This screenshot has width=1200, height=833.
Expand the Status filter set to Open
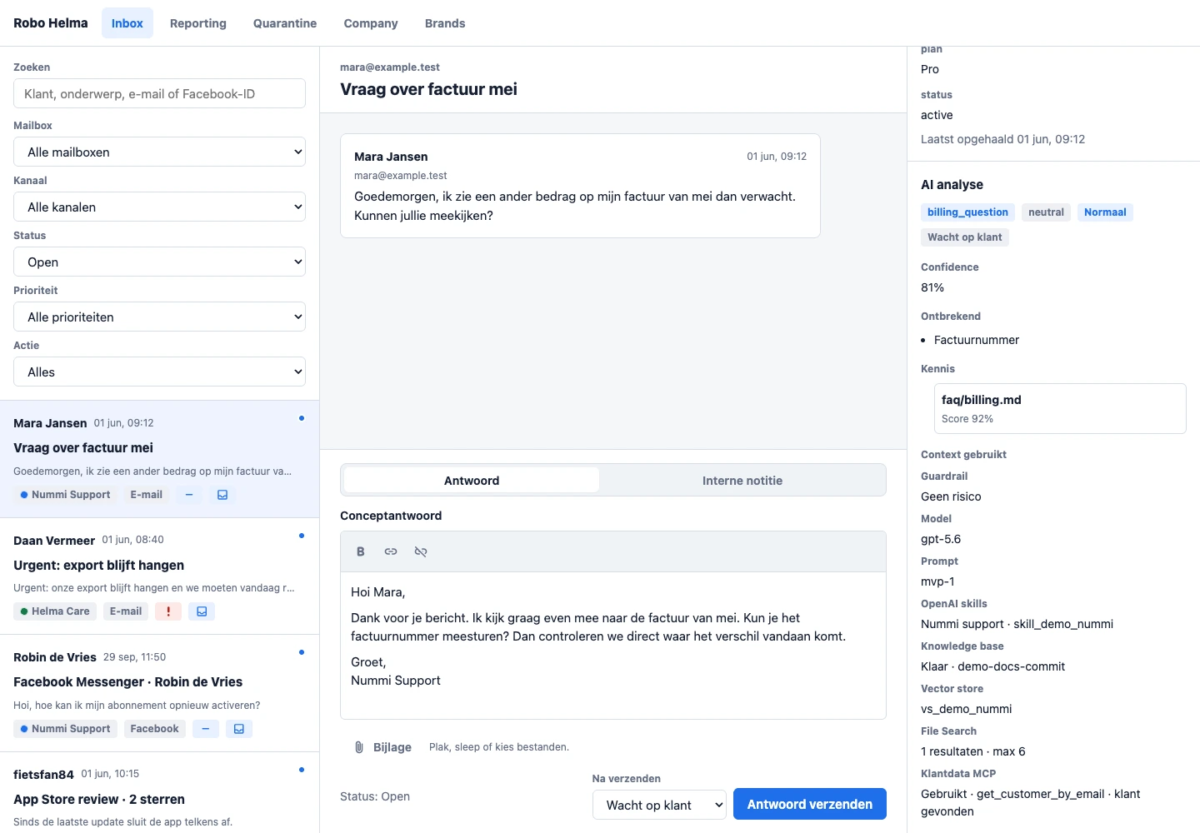click(x=159, y=262)
